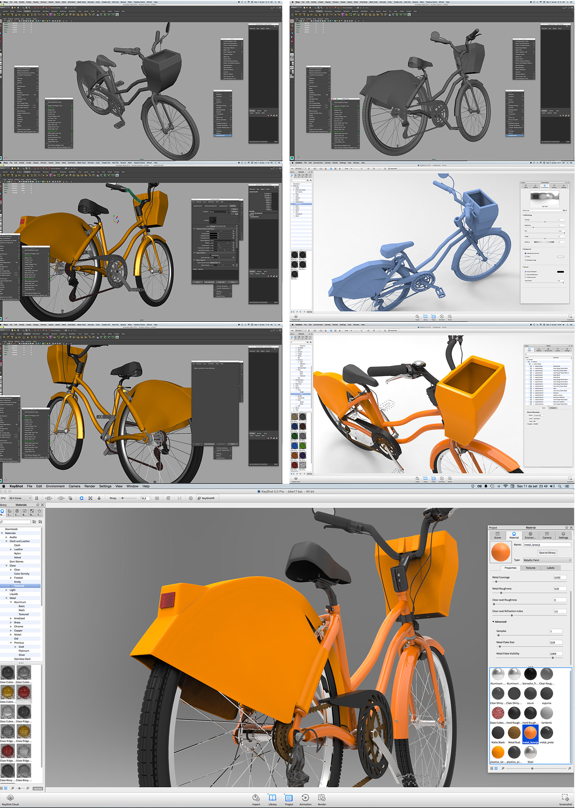Open the macOS Apple menu in KeyShot menu bar
This screenshot has height=808, width=575.
(3, 486)
